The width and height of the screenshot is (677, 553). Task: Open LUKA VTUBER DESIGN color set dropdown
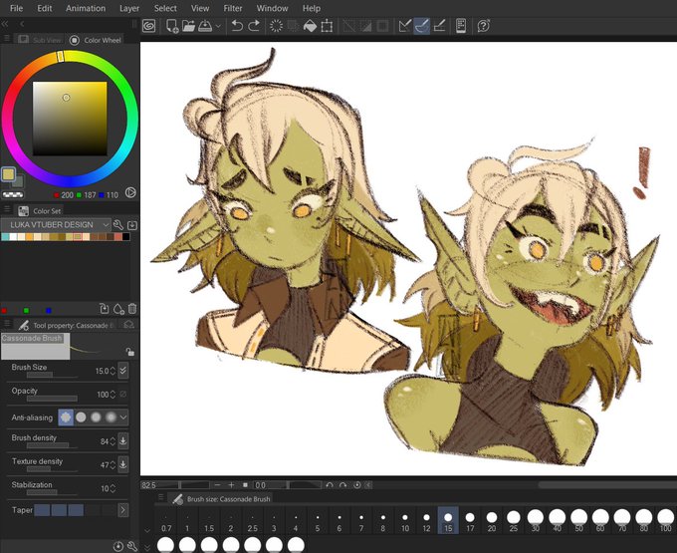[56, 224]
